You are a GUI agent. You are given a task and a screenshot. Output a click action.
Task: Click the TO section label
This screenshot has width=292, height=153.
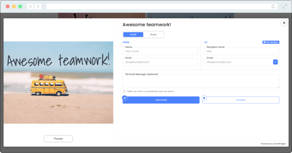click(x=205, y=43)
